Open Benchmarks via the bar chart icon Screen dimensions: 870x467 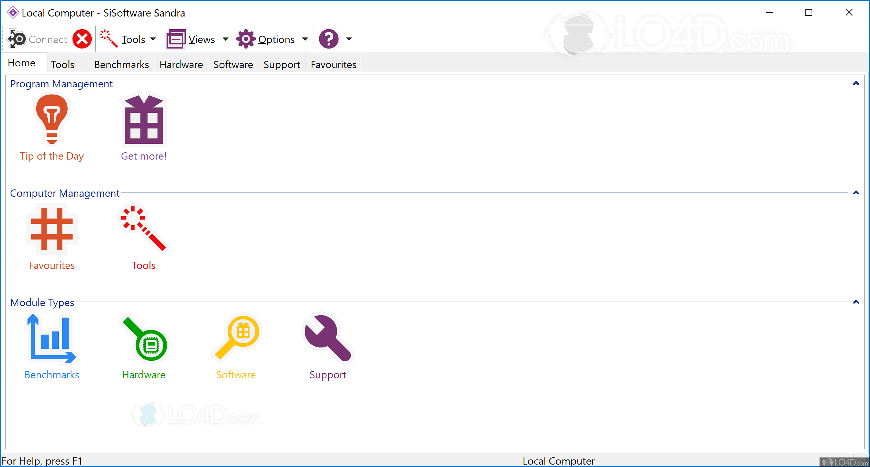tap(51, 339)
